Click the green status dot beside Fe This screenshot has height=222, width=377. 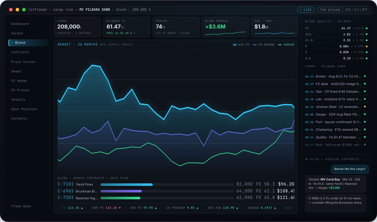(x=366, y=28)
